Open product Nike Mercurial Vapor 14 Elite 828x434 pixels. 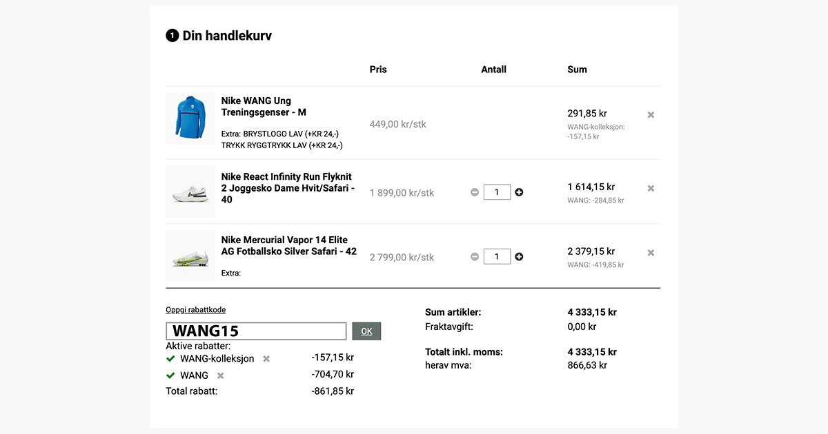(289, 246)
